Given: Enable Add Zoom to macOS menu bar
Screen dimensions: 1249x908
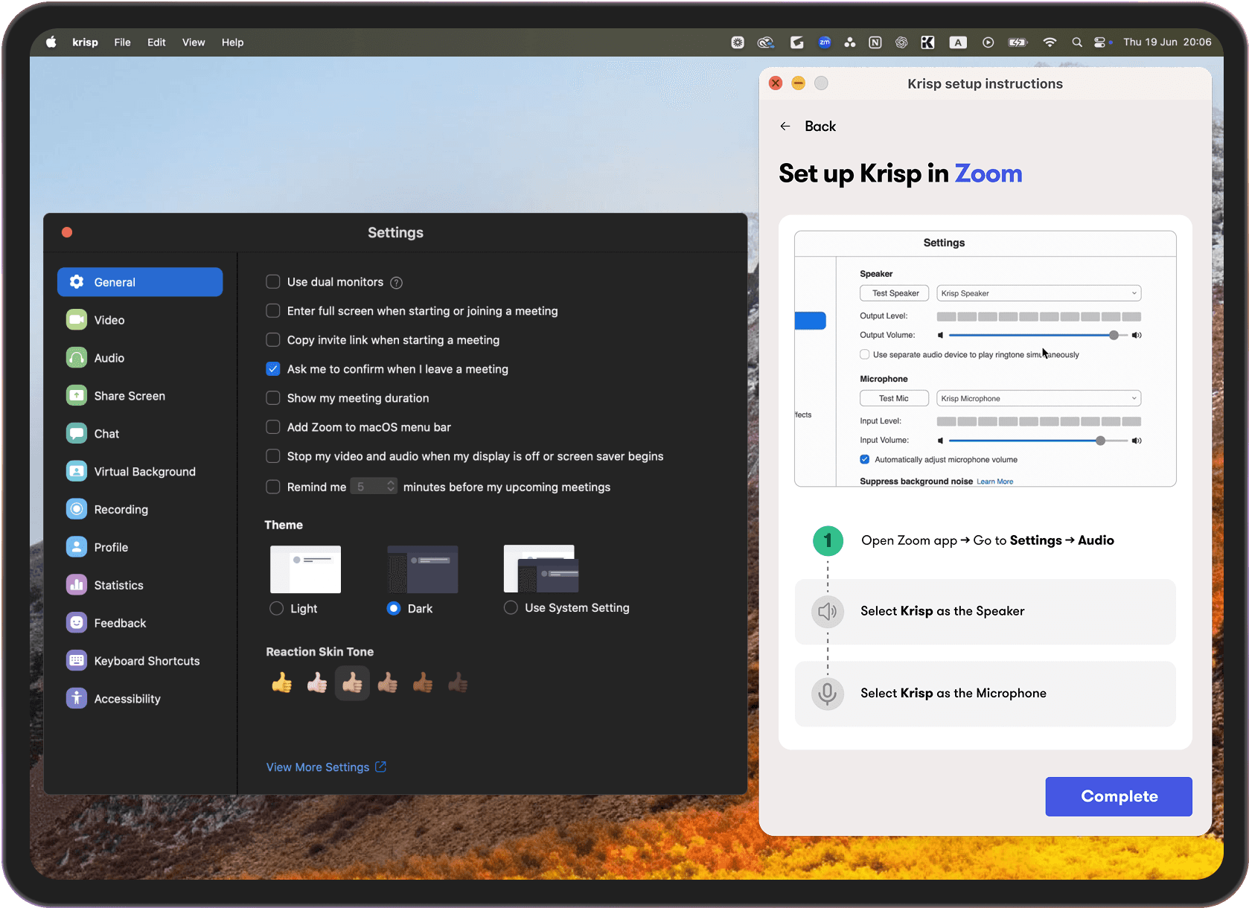Looking at the screenshot, I should click(x=273, y=426).
